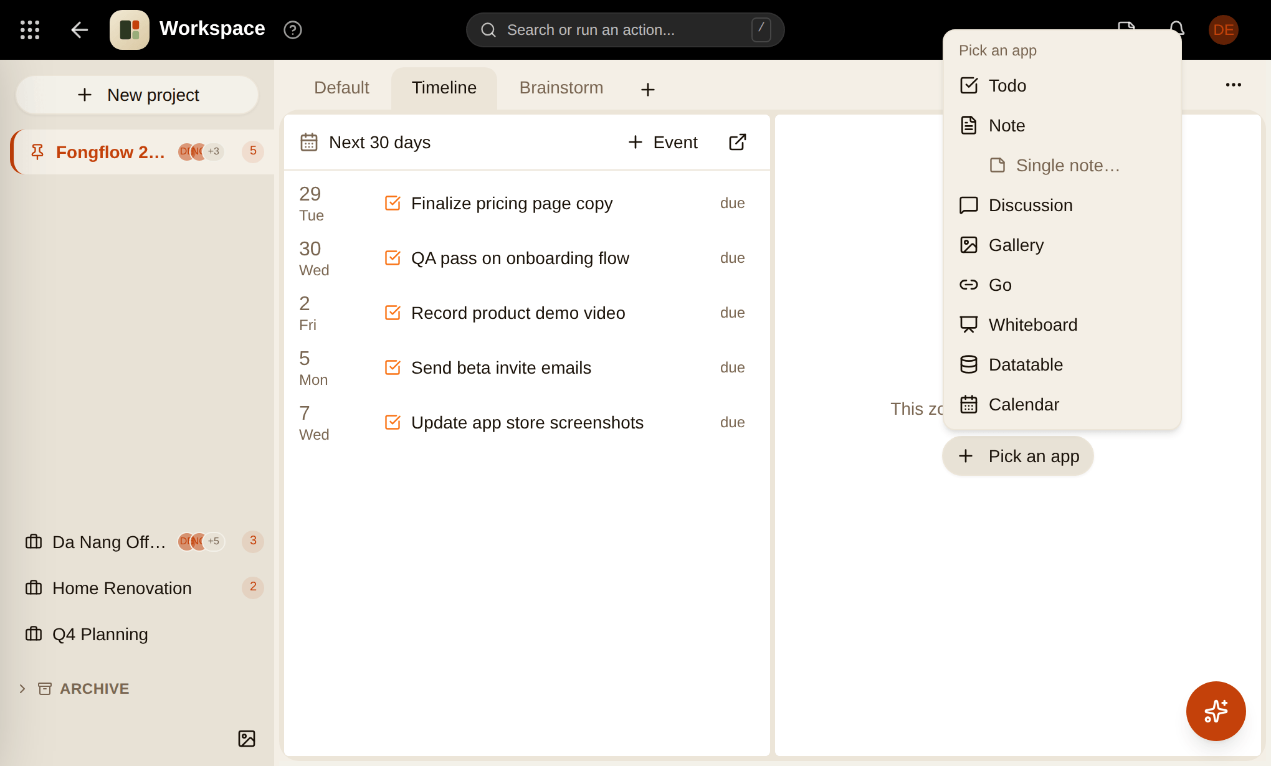Switch to the Default tab
Screen dimensions: 1271x766
point(341,88)
